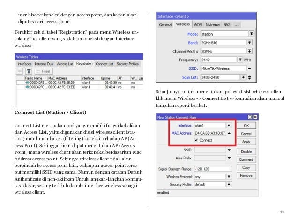Open the WDS tab in Interface wlan1
Screen dimensions: 299x219
(198, 25)
